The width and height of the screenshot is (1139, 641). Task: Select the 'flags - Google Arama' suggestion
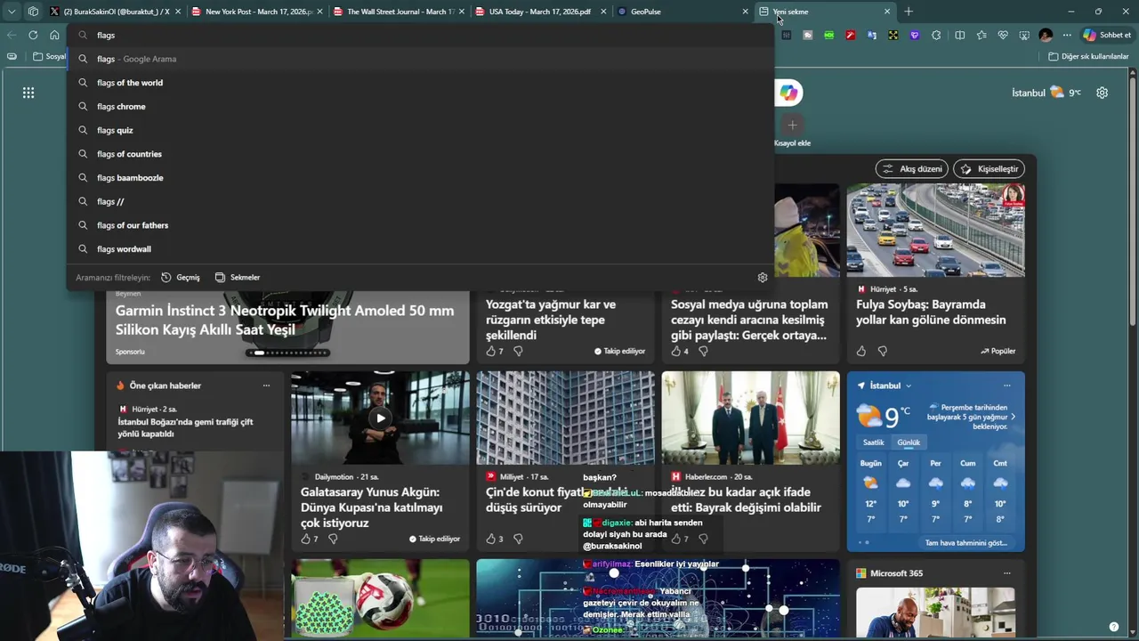click(x=420, y=59)
